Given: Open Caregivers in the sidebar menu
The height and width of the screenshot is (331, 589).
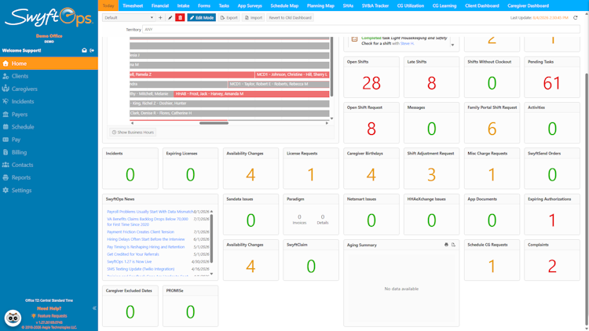Looking at the screenshot, I should coord(24,89).
